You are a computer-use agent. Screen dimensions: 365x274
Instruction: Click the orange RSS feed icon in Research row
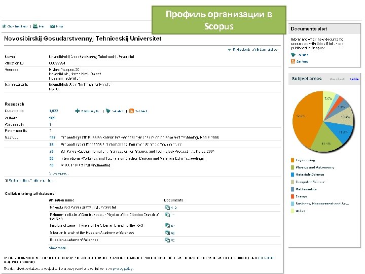click(x=131, y=111)
